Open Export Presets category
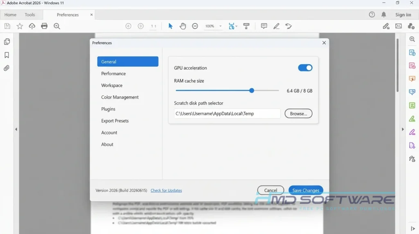419x234 pixels. (x=115, y=121)
